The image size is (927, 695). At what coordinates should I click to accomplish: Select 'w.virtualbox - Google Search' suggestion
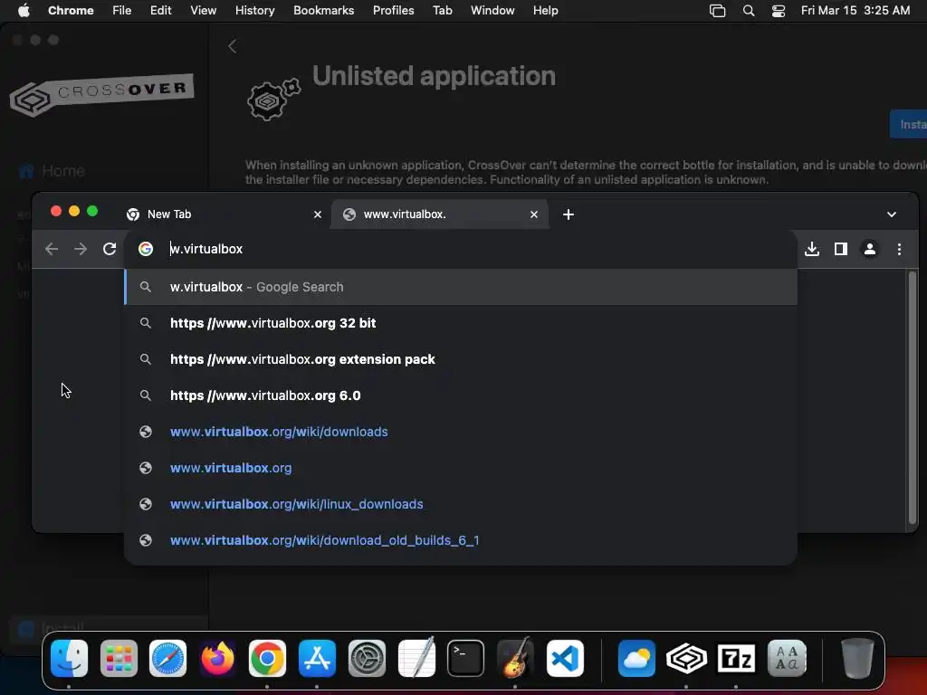[461, 287]
